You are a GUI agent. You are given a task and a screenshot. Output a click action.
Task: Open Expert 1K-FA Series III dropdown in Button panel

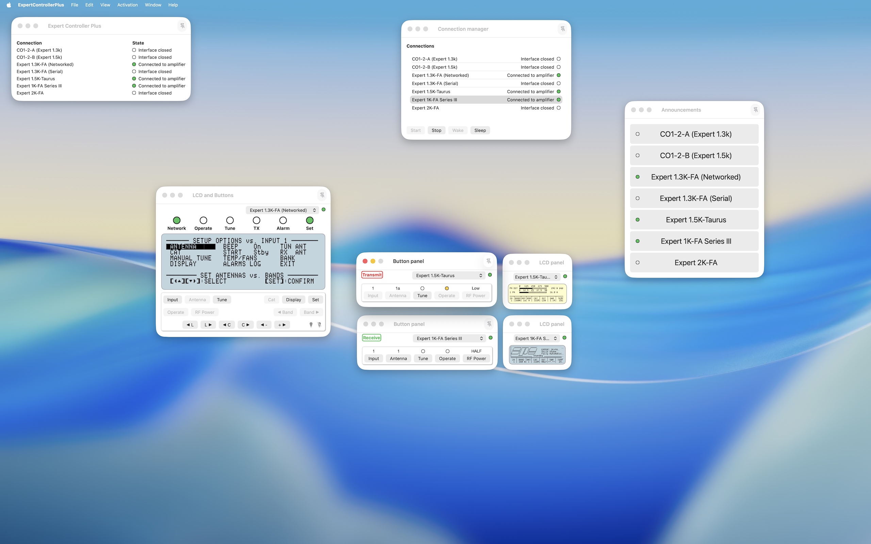(449, 339)
